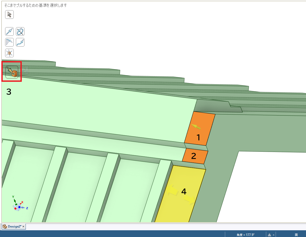Choose the Revolve tool guide

point(20,32)
